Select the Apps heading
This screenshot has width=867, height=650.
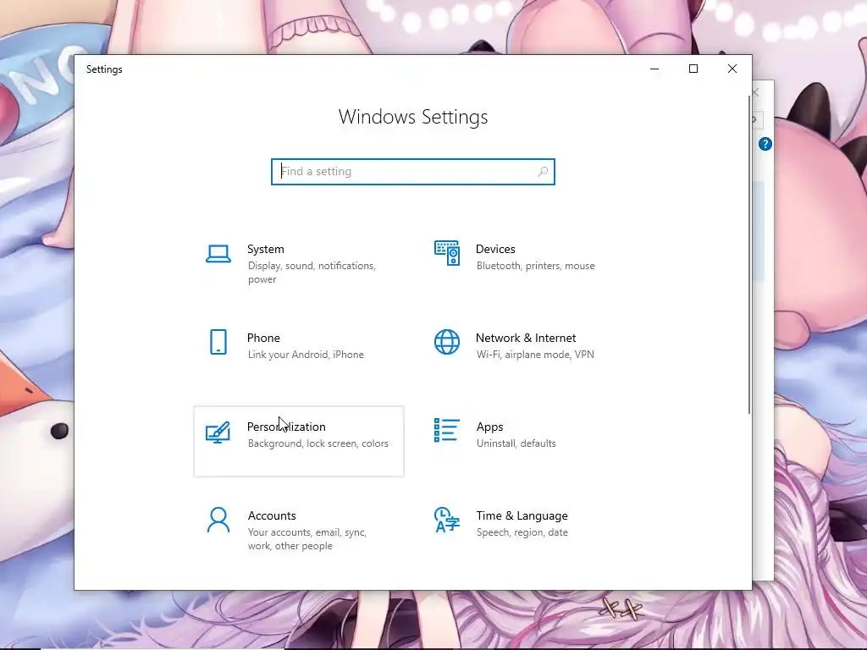[490, 427]
